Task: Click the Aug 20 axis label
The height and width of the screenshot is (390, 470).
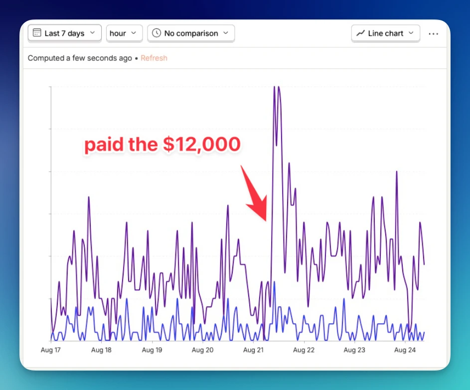Action: point(203,350)
